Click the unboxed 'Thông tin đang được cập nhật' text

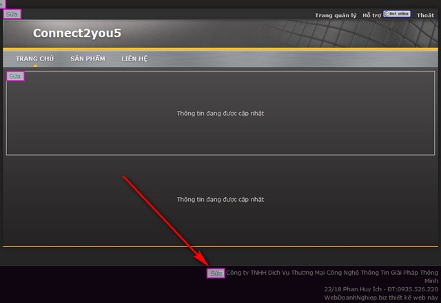220,199
